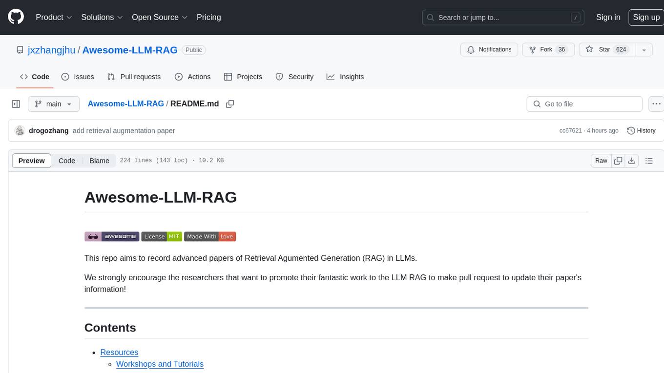Screen dimensions: 664x373
Task: Select the Preview view
Action: coord(32,161)
